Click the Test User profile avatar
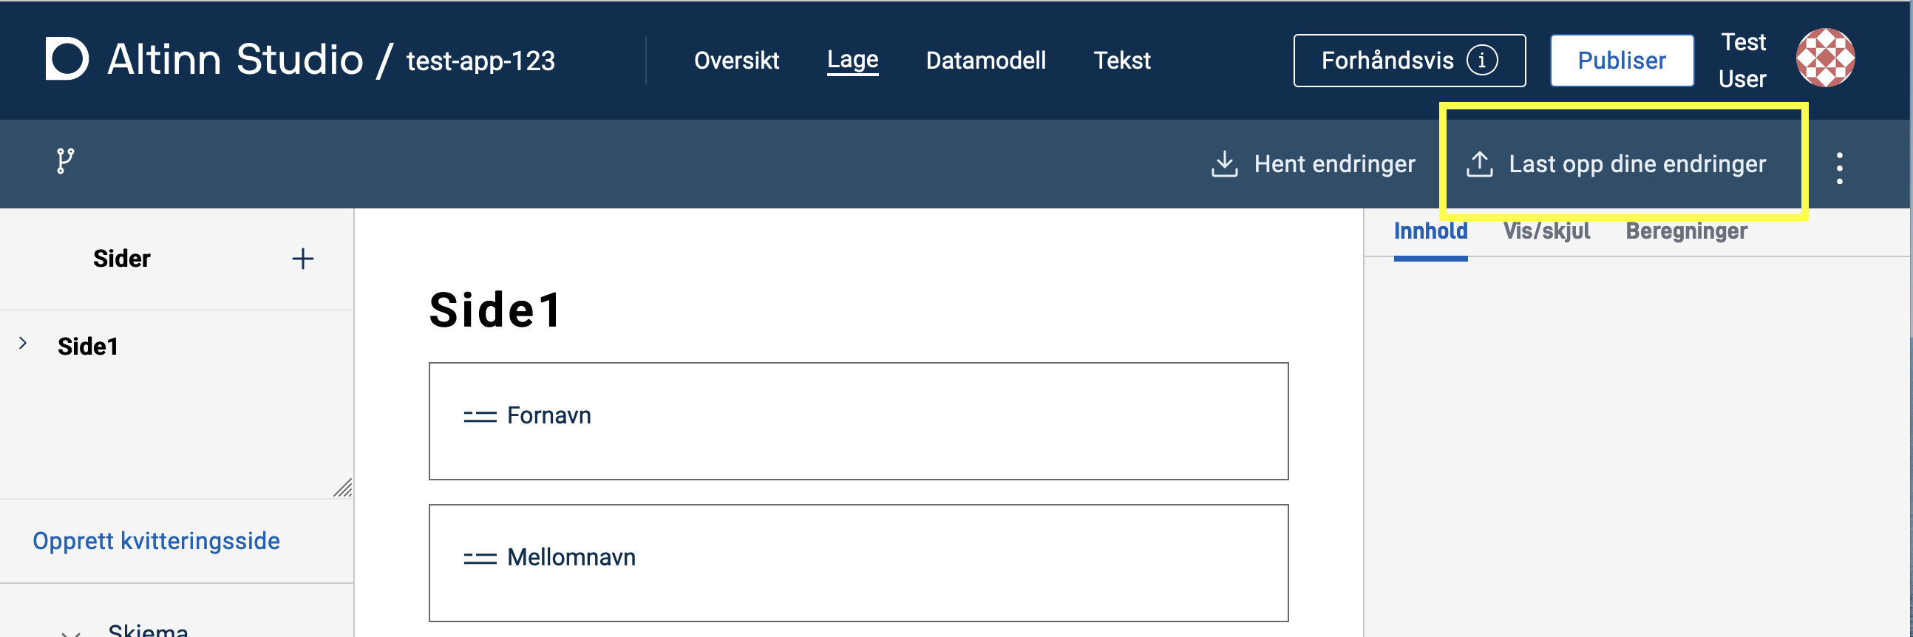1913x637 pixels. coord(1825,57)
